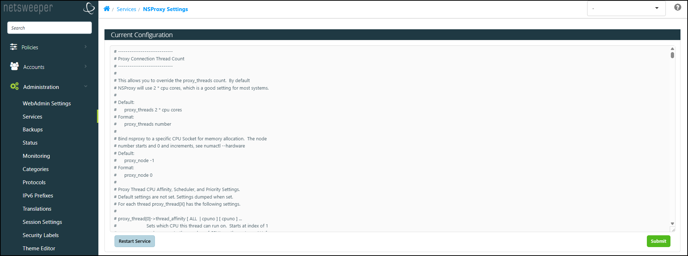
Task: Collapse the Administration menu chevron
Action: [x=86, y=86]
